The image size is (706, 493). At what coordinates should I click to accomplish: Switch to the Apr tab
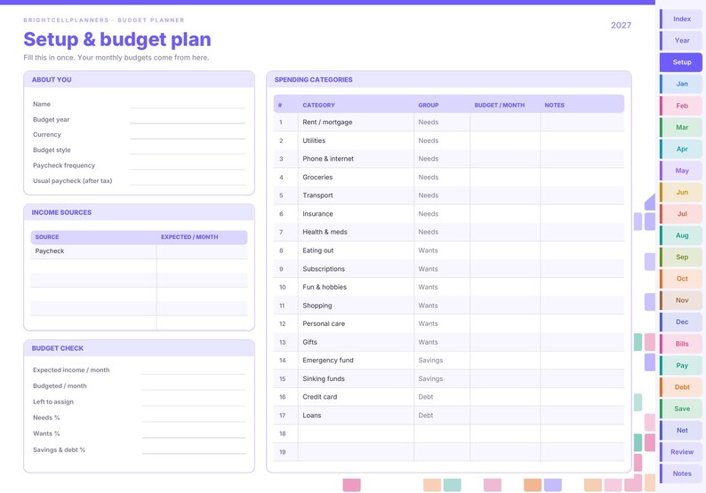pos(681,149)
